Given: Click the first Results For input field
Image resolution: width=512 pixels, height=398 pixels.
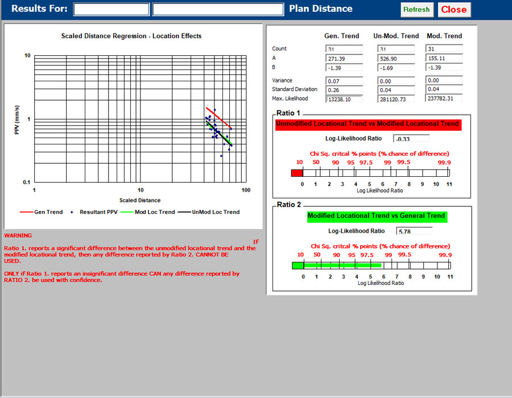Looking at the screenshot, I should 111,9.
